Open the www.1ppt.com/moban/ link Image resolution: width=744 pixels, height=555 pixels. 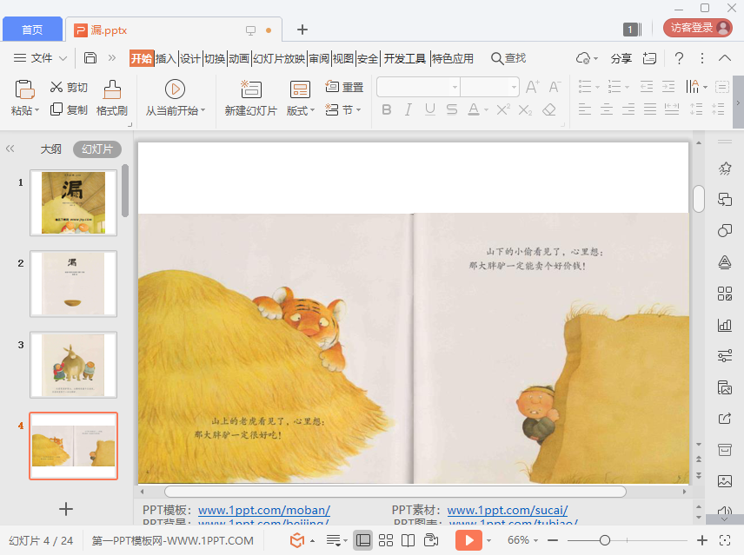(x=264, y=510)
